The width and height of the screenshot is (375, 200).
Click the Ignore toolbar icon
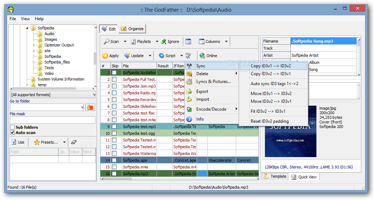coord(164,41)
